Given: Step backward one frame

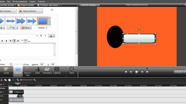Looking at the screenshot, I should tap(131, 72).
